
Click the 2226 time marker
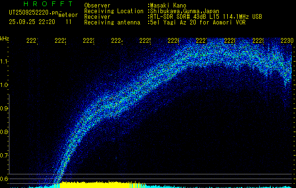point(174,40)
